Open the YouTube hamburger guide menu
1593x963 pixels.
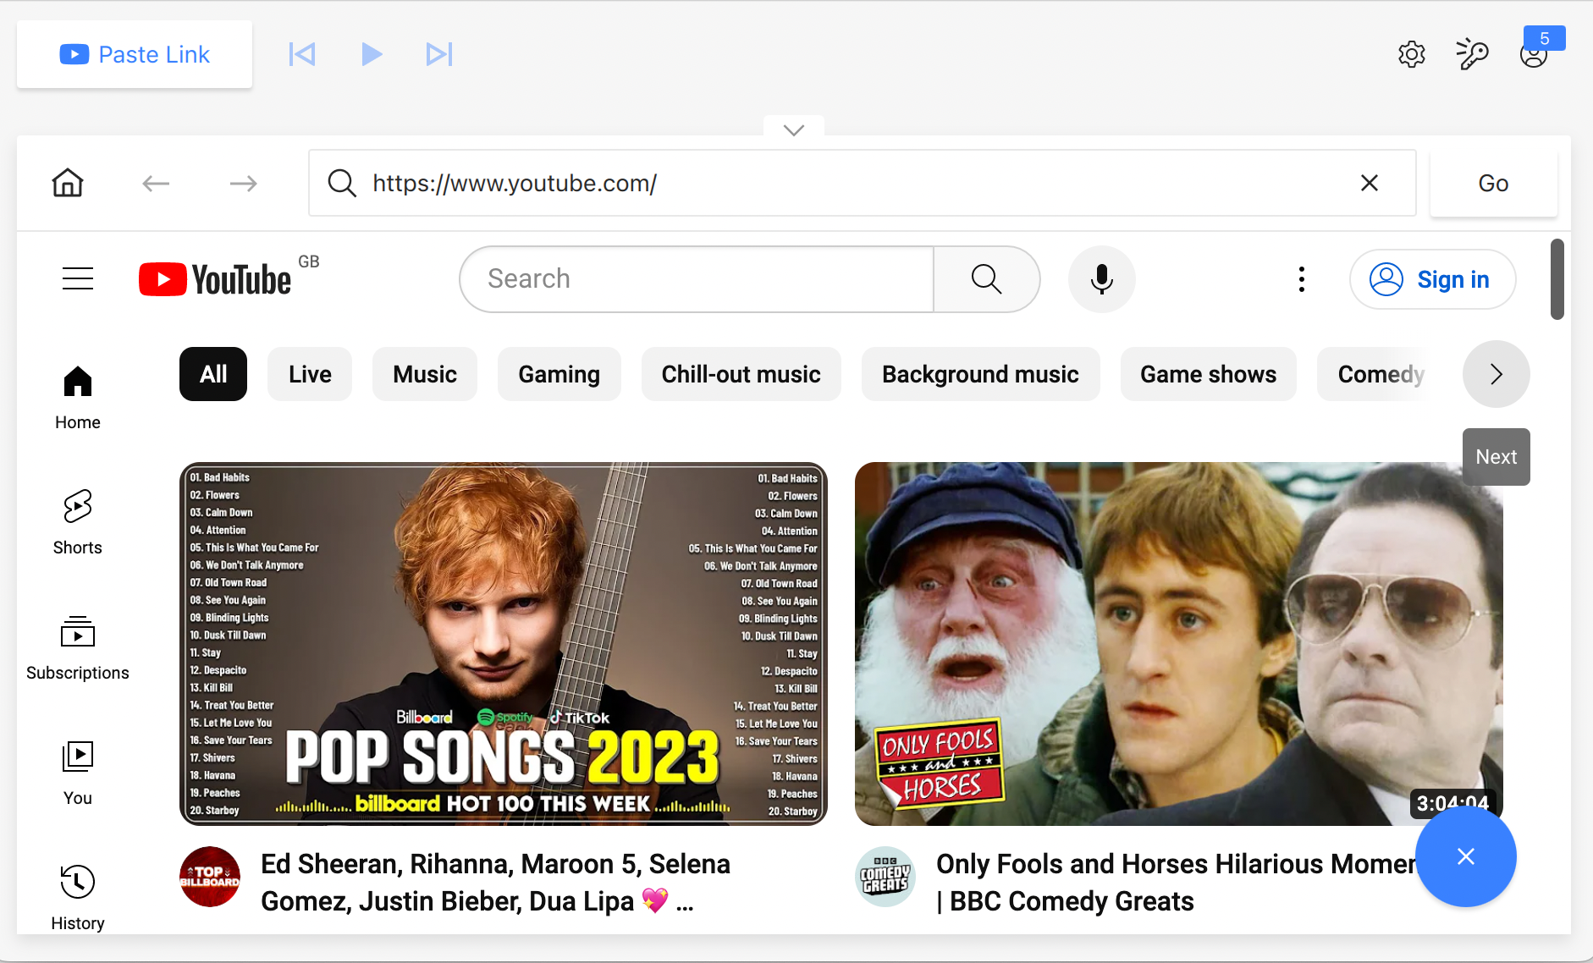click(x=78, y=278)
